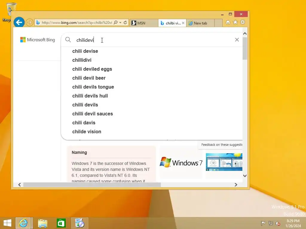Click the Bing search magnifier icon

point(68,40)
